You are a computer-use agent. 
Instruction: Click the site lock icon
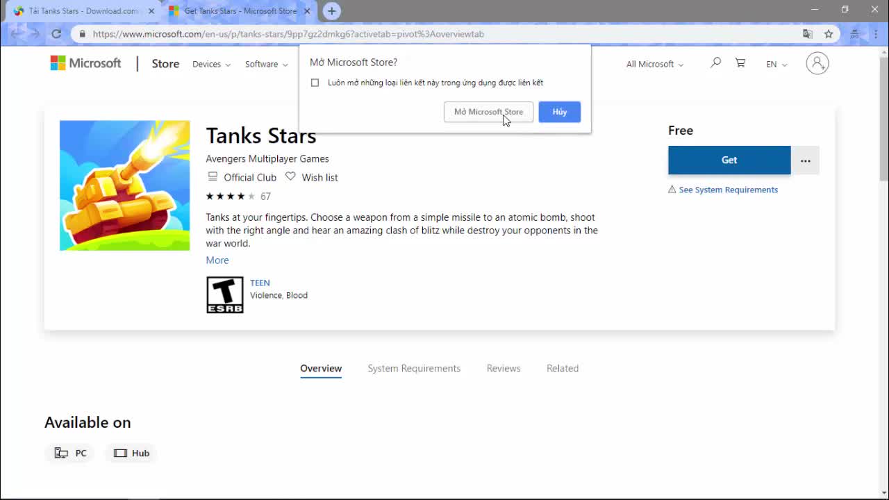click(x=83, y=33)
